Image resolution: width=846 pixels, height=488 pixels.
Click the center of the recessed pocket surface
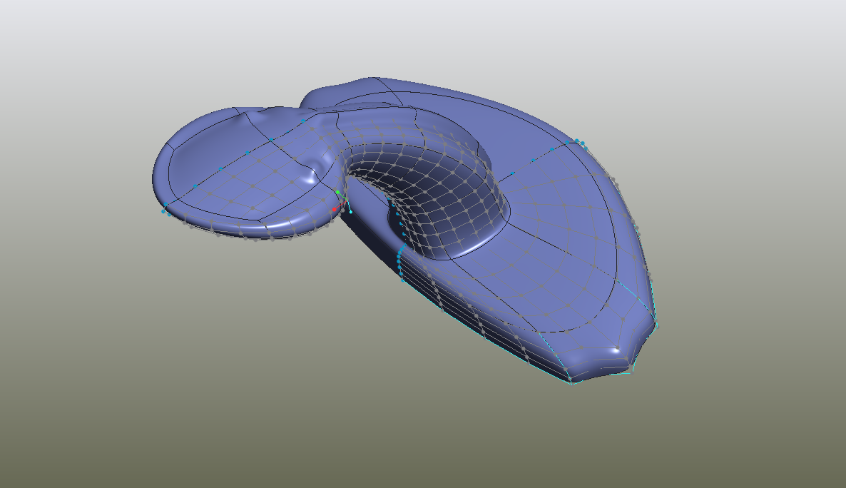pos(428,189)
